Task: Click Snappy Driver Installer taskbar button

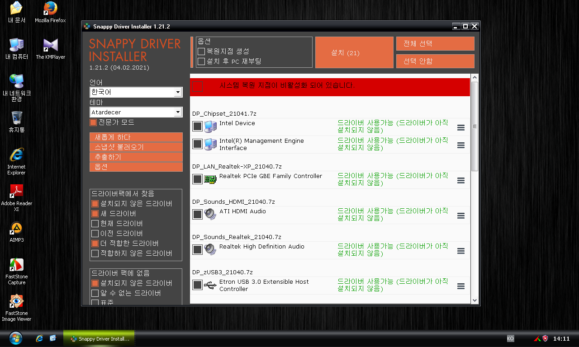Action: pyautogui.click(x=99, y=338)
